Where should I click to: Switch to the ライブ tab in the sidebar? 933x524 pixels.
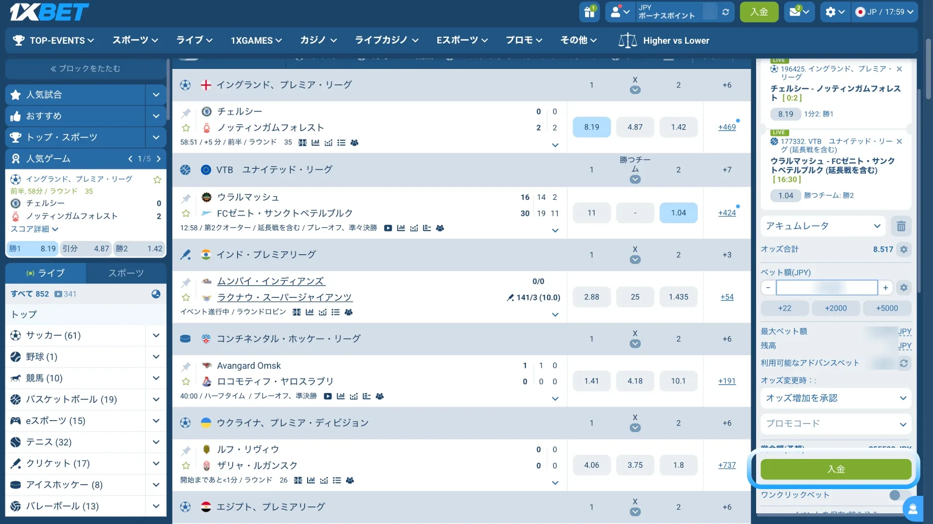pos(46,273)
